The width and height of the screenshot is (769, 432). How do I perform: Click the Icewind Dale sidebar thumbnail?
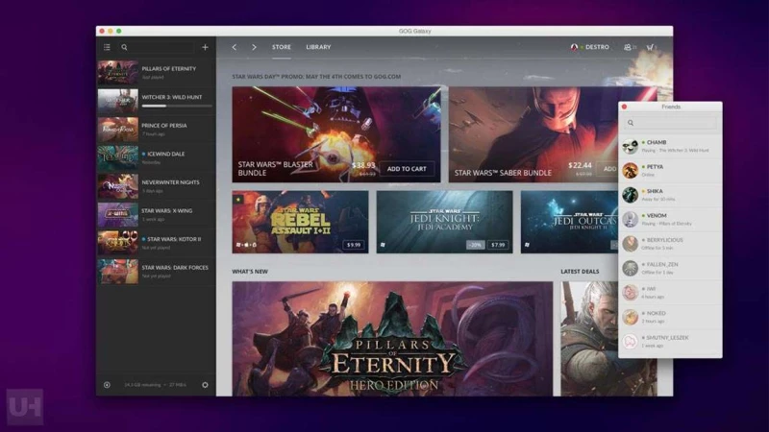click(117, 157)
